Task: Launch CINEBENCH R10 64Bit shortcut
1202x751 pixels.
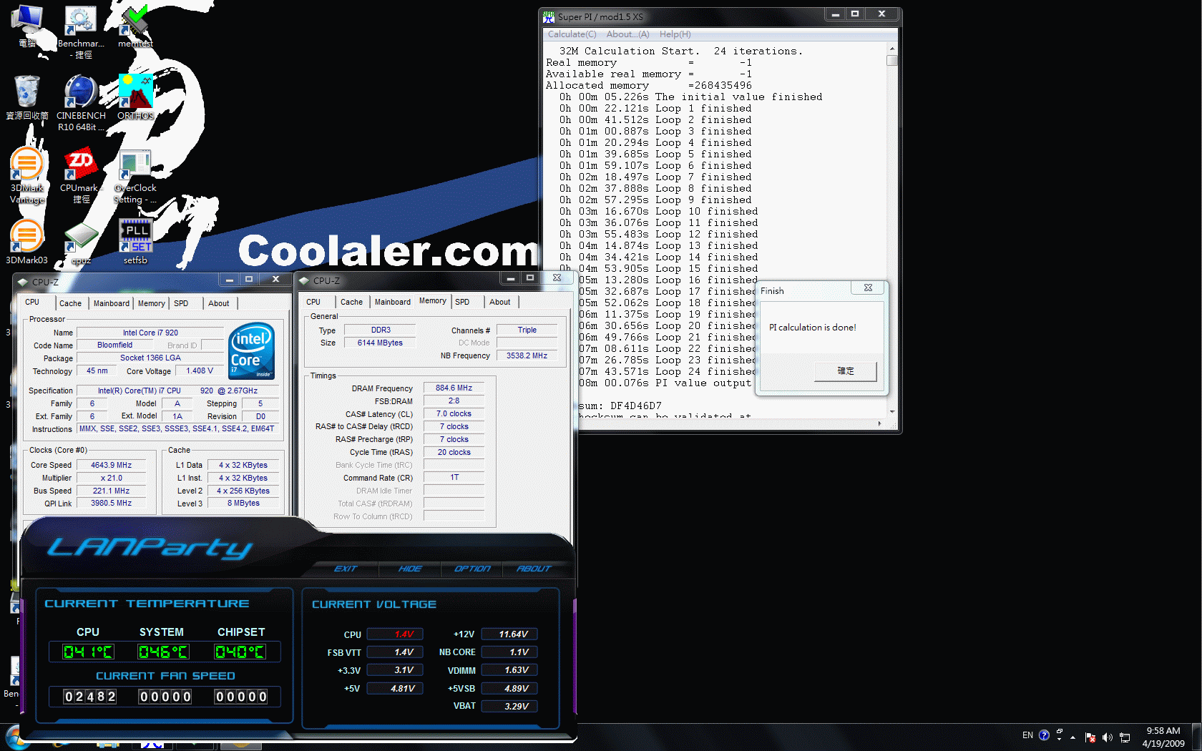Action: coord(81,102)
